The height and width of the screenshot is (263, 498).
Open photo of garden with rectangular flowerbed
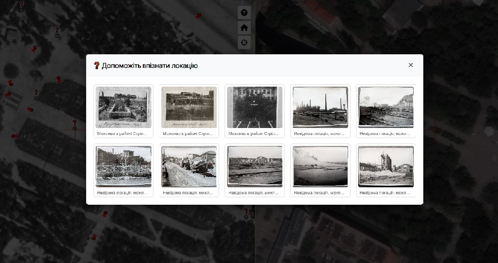click(124, 111)
